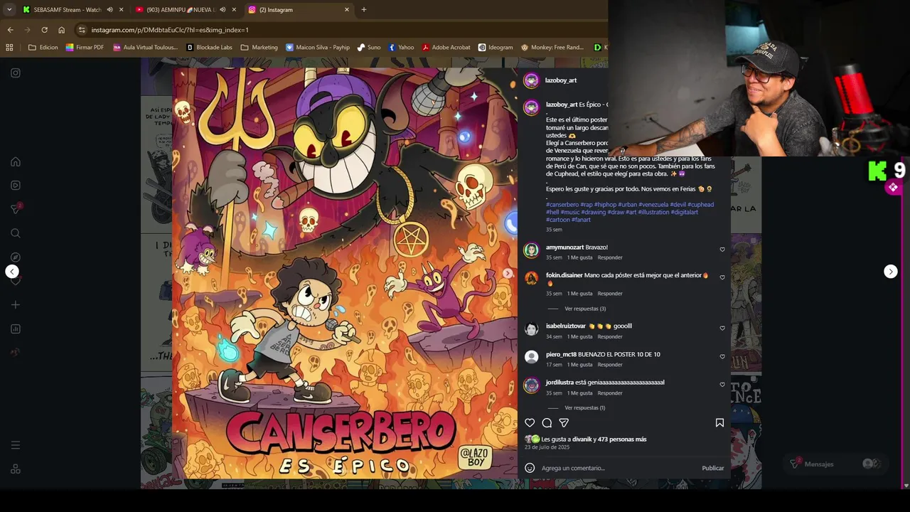This screenshot has height=512, width=910.
Task: Open the Edicion bookmark folder
Action: coord(43,48)
